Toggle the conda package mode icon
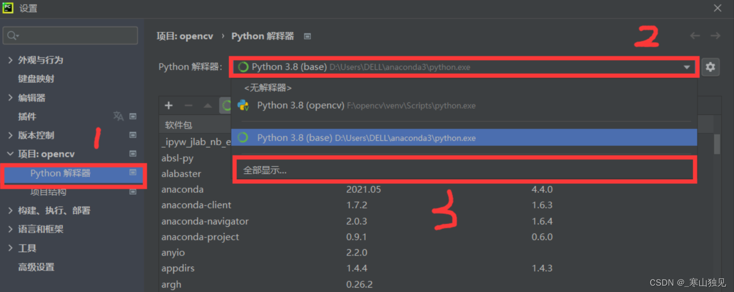Screen dimensions: 734x292 [226, 105]
